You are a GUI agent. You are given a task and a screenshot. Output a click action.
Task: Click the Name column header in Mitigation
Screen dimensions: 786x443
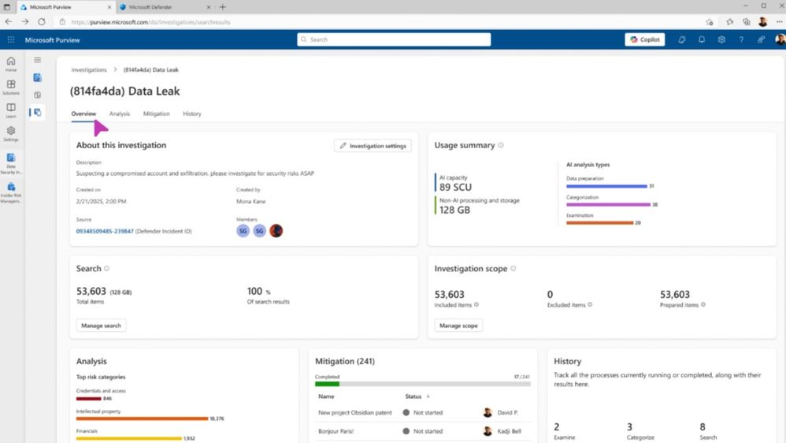(326, 396)
